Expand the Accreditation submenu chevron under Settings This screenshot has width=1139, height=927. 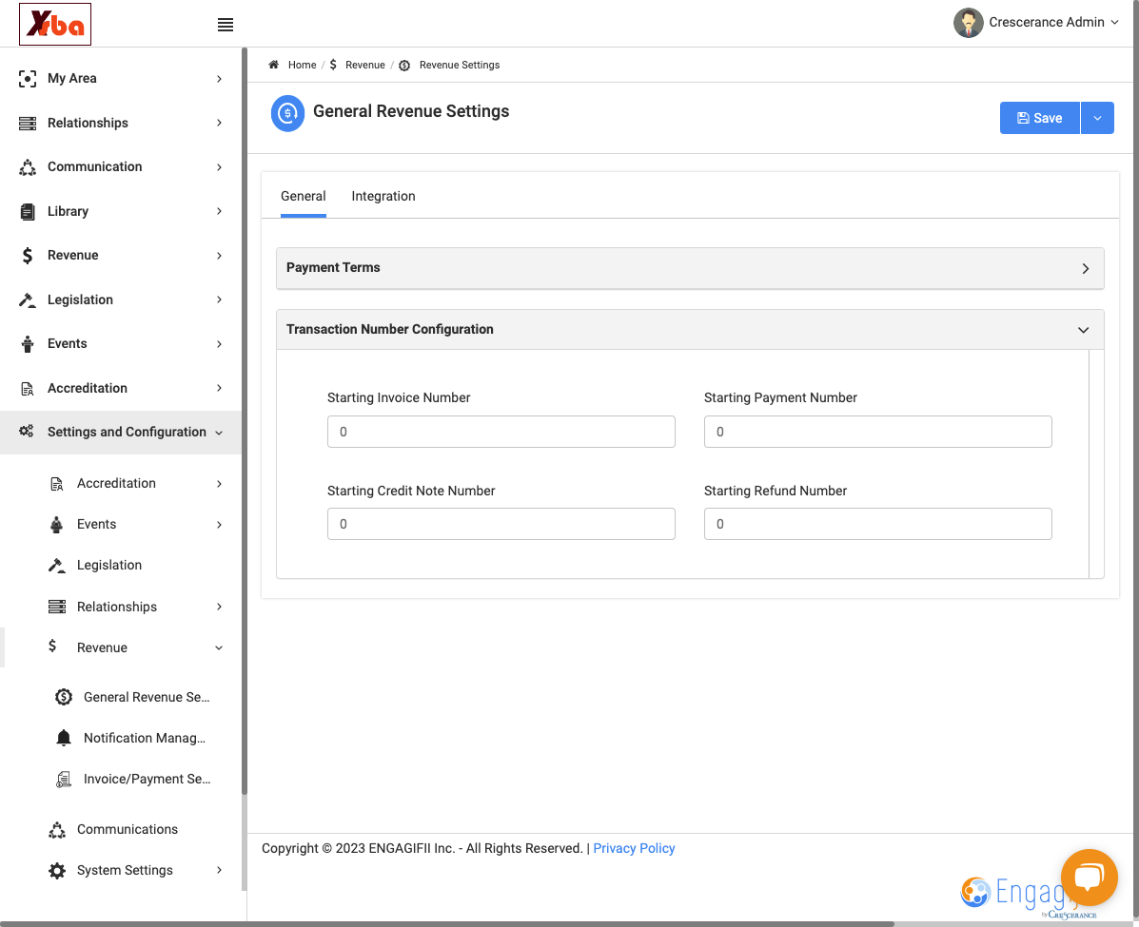[x=219, y=483]
